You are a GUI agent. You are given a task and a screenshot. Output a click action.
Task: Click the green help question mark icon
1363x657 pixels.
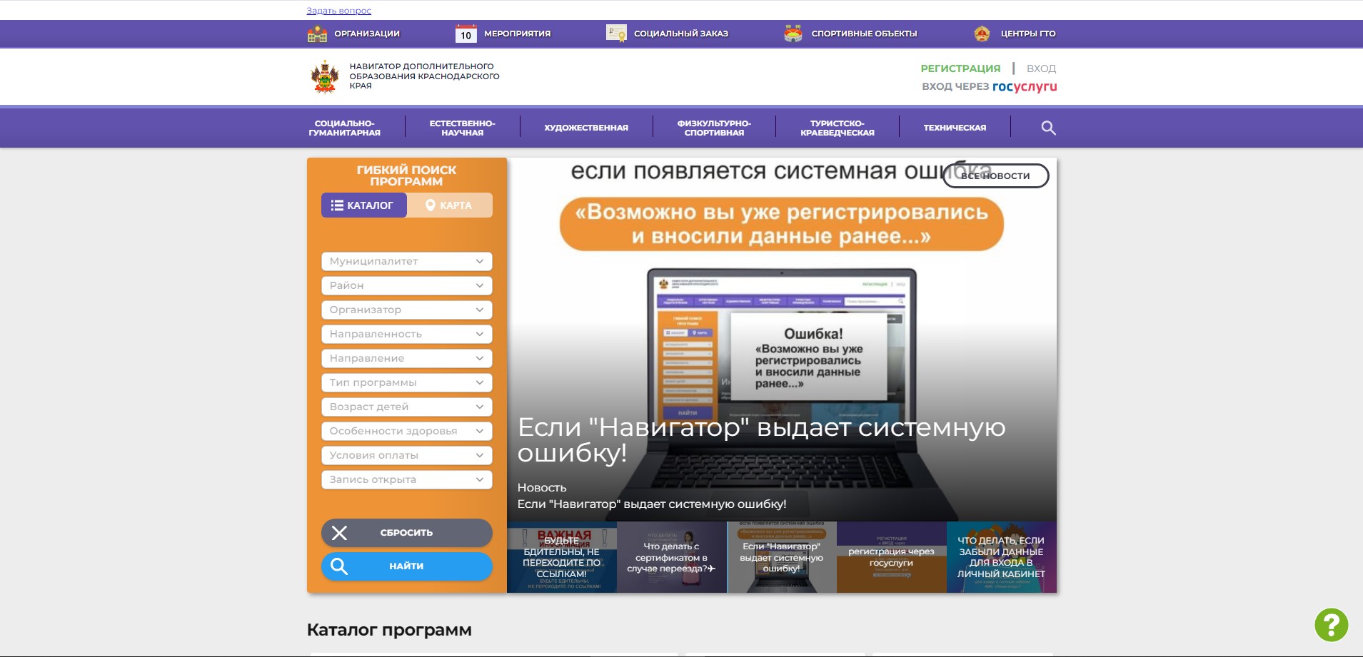pos(1332,625)
